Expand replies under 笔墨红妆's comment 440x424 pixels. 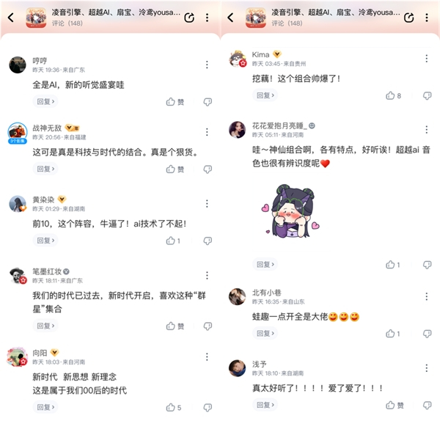click(45, 326)
